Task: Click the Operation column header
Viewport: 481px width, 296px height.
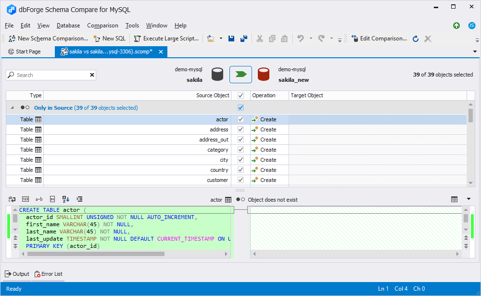Action: point(269,95)
